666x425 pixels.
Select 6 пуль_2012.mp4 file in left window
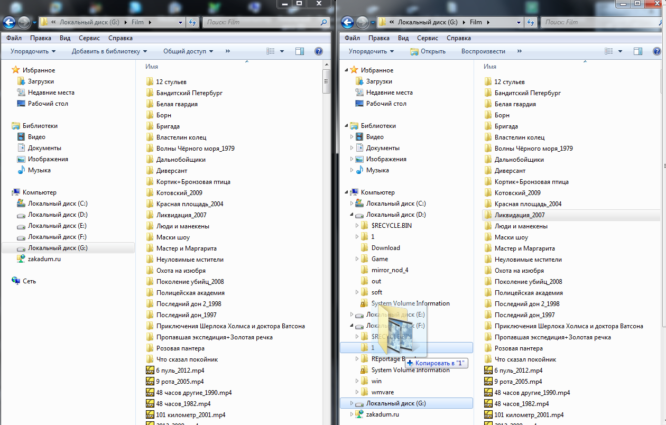(x=180, y=371)
